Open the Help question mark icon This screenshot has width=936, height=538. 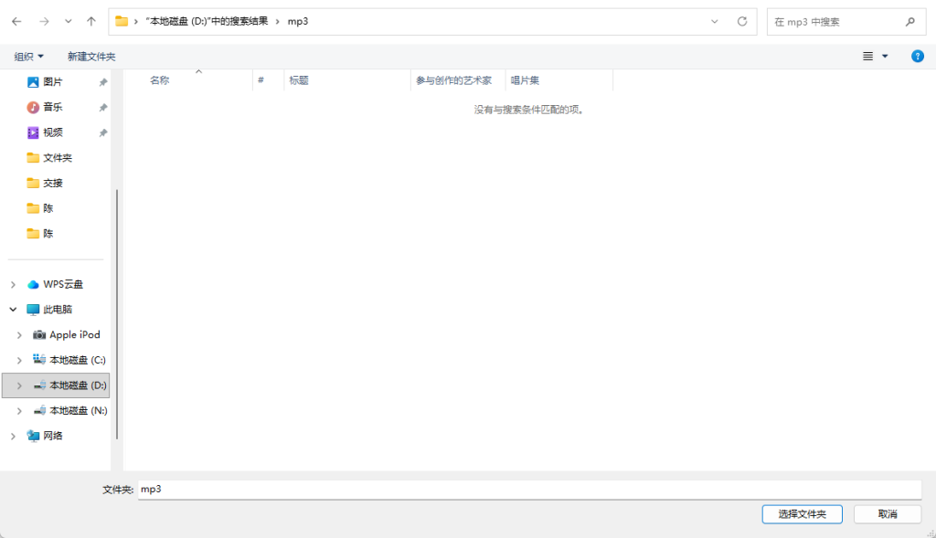coord(917,57)
